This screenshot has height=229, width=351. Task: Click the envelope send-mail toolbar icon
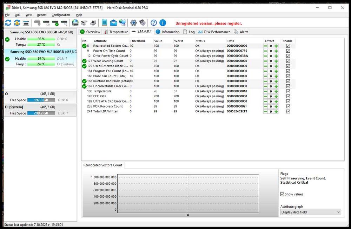pos(113,23)
